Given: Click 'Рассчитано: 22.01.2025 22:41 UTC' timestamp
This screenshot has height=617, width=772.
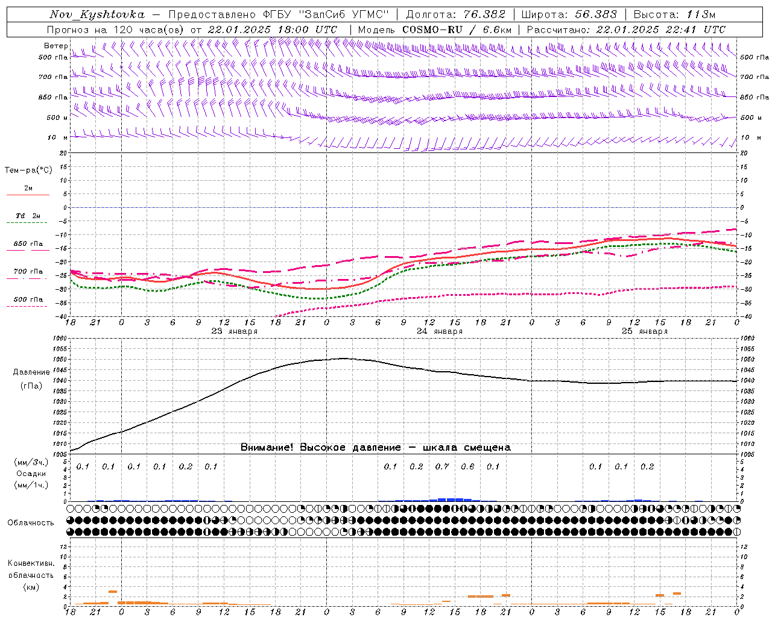Looking at the screenshot, I should tap(626, 30).
